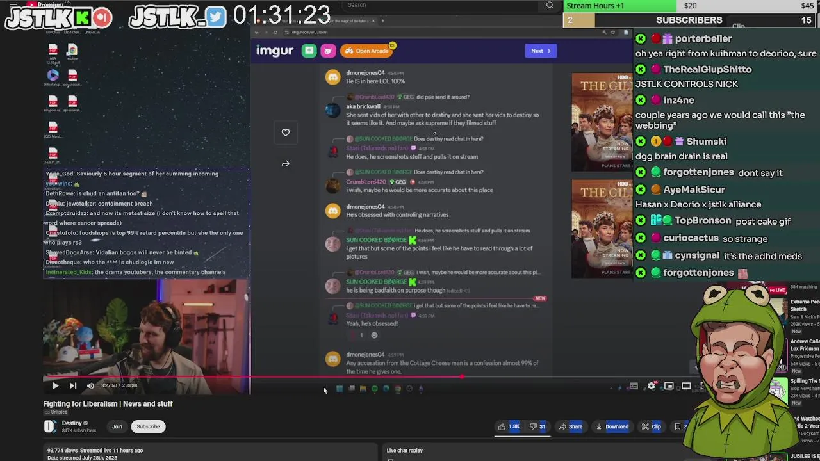
Task: Open the video player settings gear
Action: coord(652,385)
